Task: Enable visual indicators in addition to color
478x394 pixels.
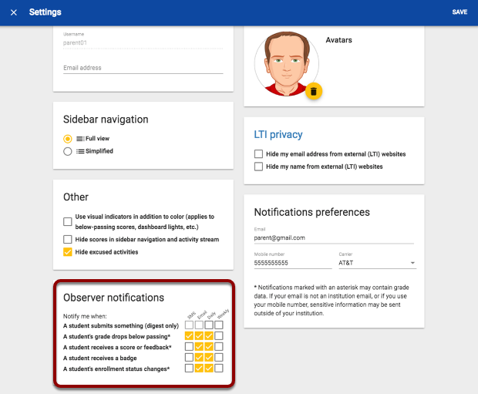Action: (68, 221)
